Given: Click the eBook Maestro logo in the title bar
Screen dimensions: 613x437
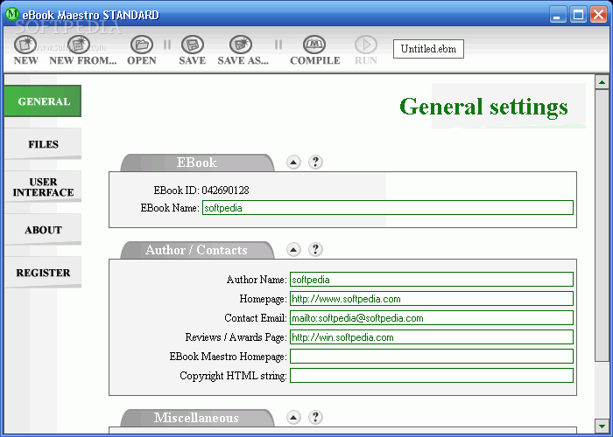Looking at the screenshot, I should coord(12,14).
